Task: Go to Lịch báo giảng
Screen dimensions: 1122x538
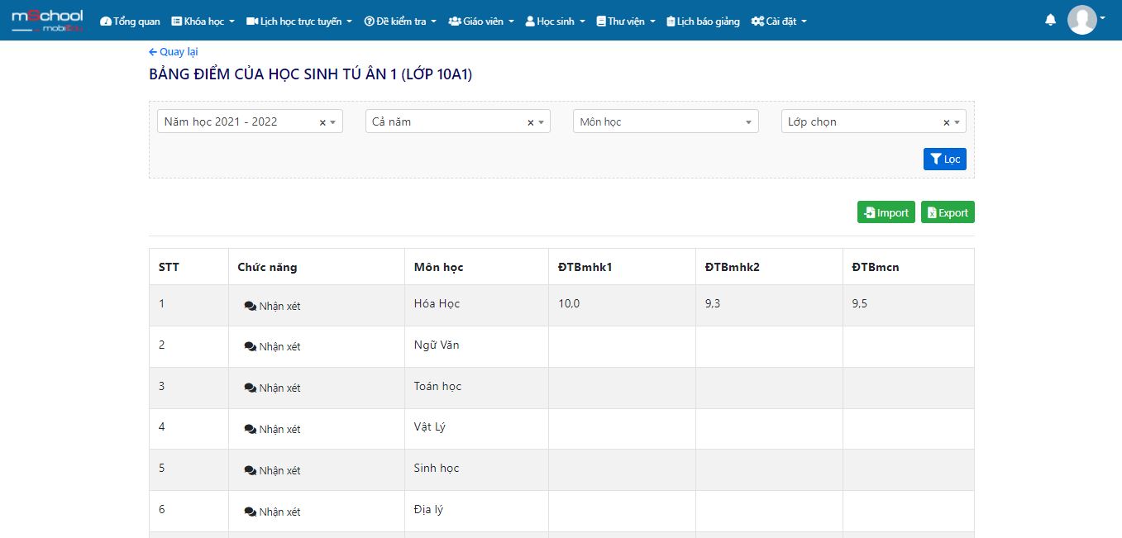Action: [x=703, y=21]
